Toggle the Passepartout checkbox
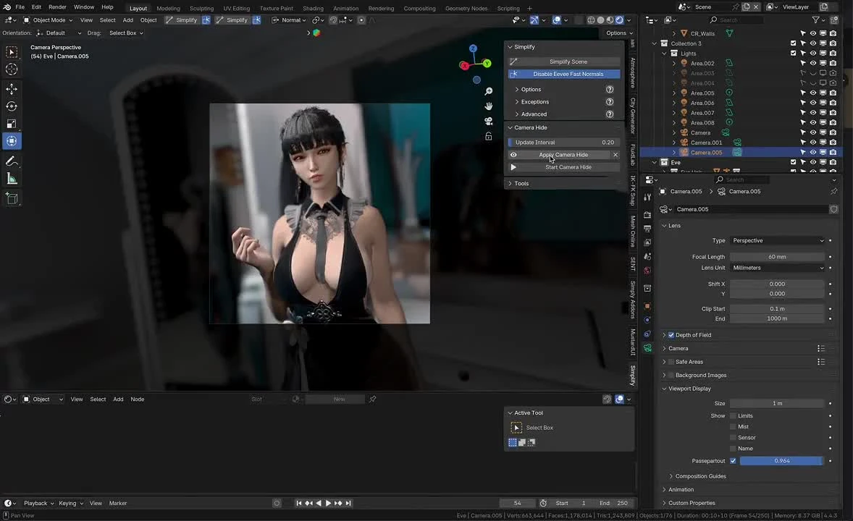 733,461
